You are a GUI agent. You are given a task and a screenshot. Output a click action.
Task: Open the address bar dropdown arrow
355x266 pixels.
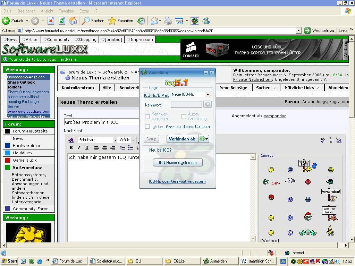pos(299,31)
